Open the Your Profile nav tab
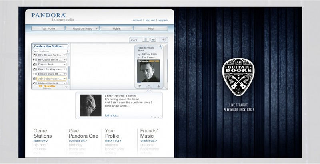The width and height of the screenshot is (320, 164). tap(48, 28)
